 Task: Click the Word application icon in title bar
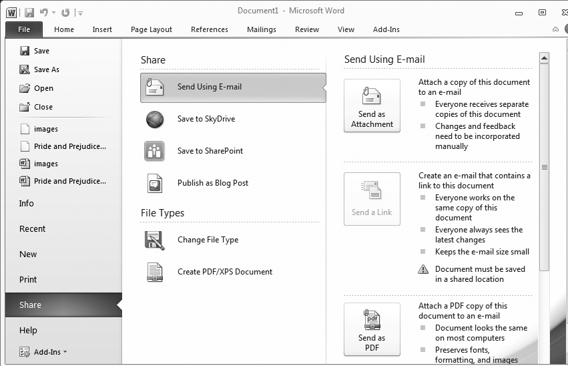pos(11,13)
